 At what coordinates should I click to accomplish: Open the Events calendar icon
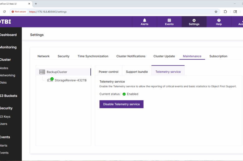coord(169,20)
